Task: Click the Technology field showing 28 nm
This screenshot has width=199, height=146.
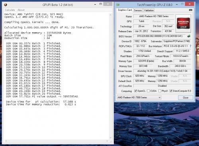Action: pyautogui.click(x=141, y=26)
